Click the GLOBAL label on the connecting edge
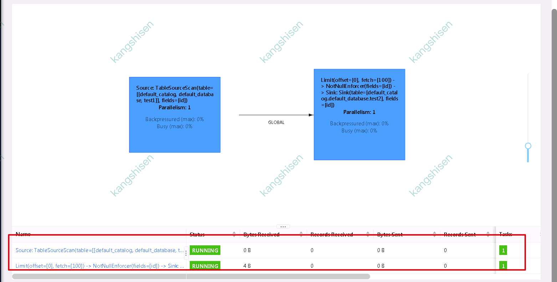 276,122
